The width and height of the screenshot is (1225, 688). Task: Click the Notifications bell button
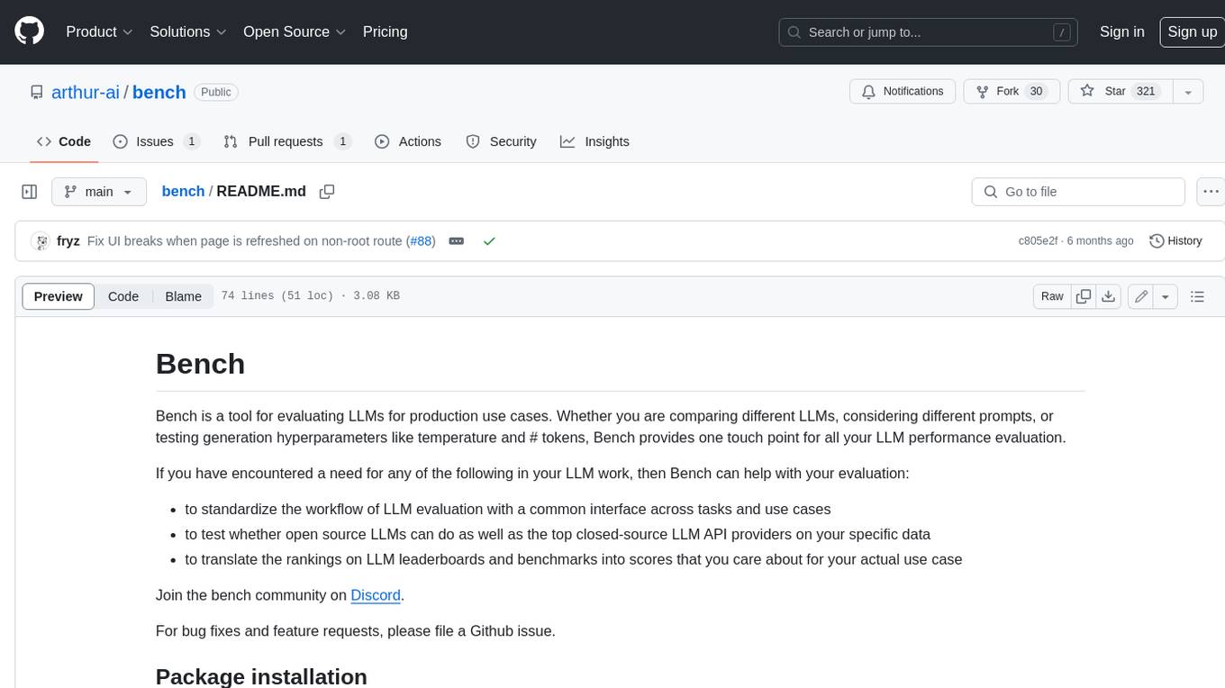coord(903,91)
